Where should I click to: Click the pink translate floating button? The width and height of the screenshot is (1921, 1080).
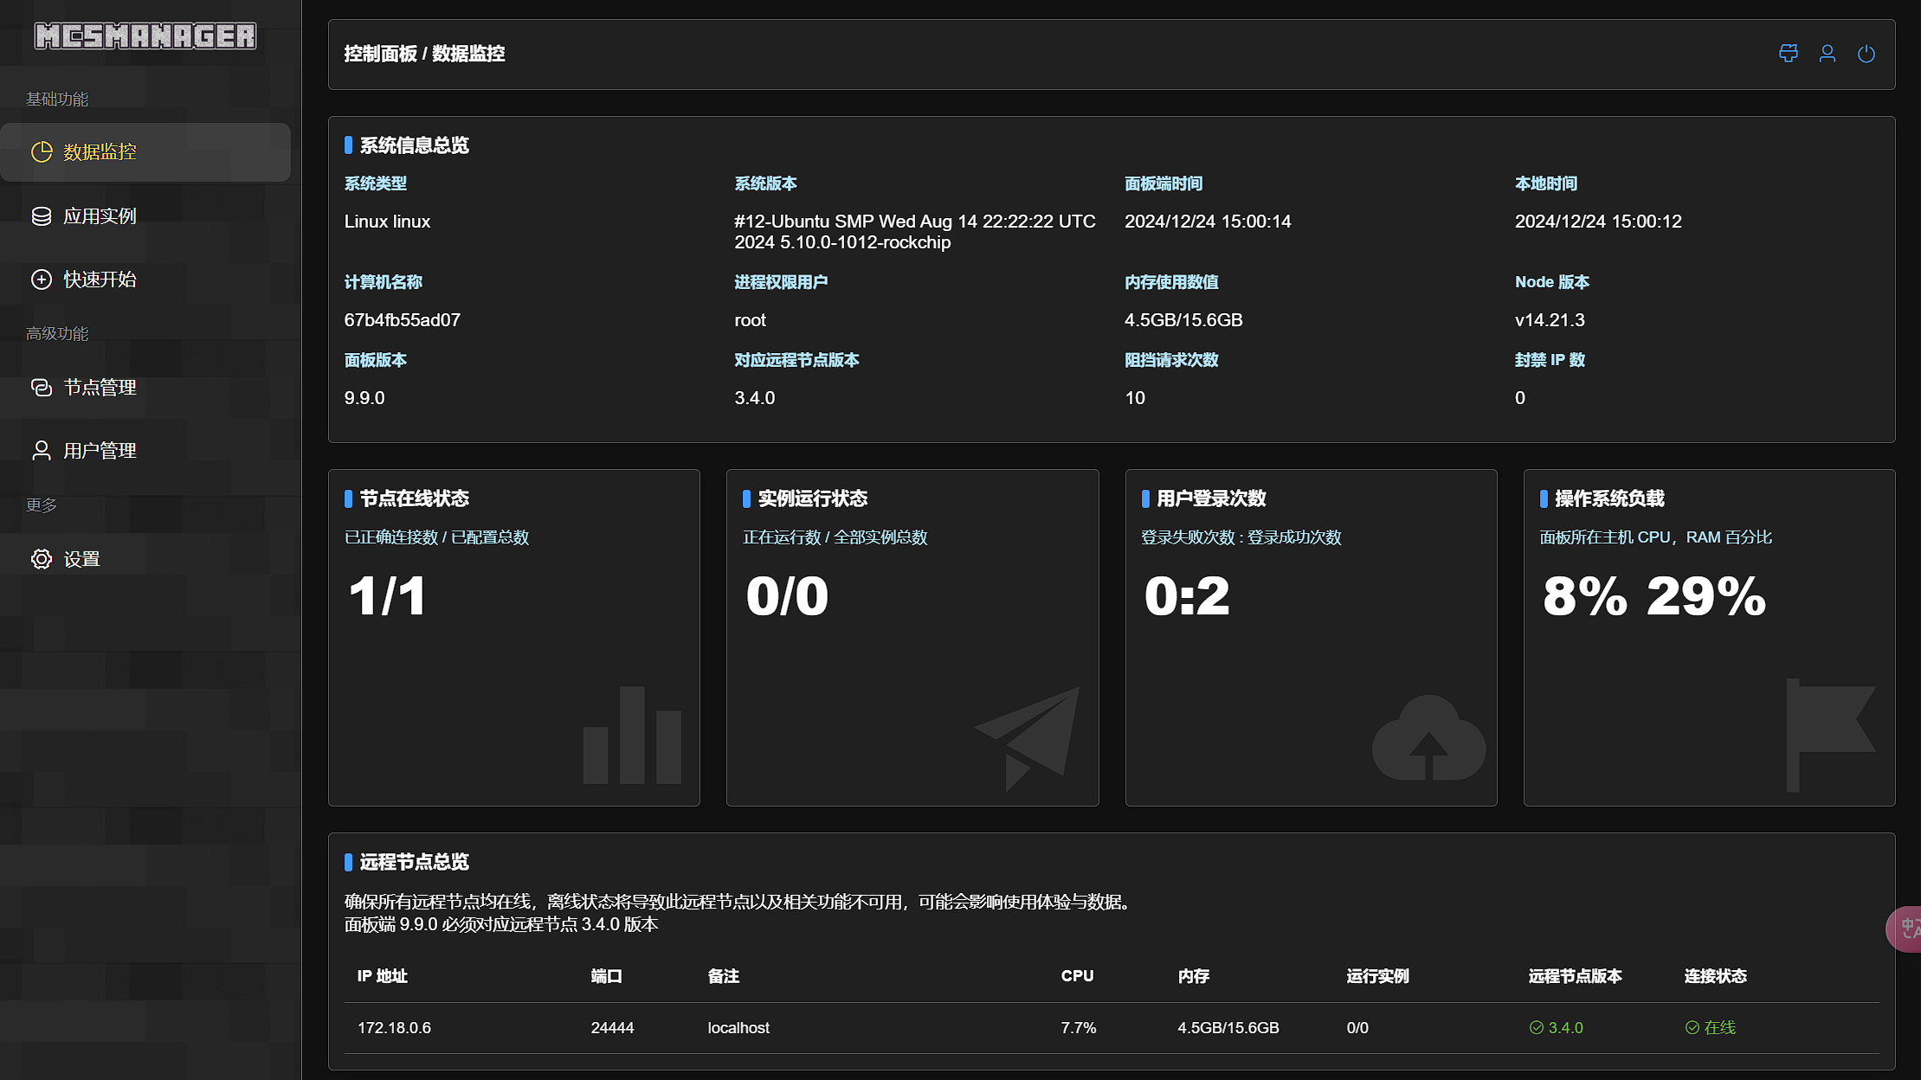point(1905,929)
